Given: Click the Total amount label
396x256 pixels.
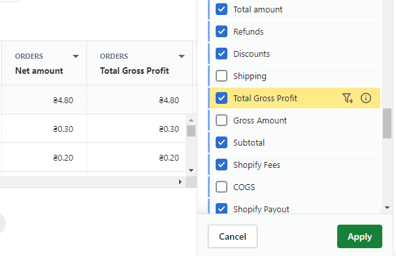Looking at the screenshot, I should 257,9.
